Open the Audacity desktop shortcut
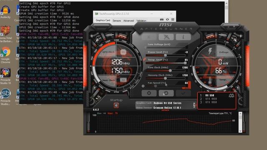Image resolution: width=267 pixels, height=150 pixels. [5, 12]
